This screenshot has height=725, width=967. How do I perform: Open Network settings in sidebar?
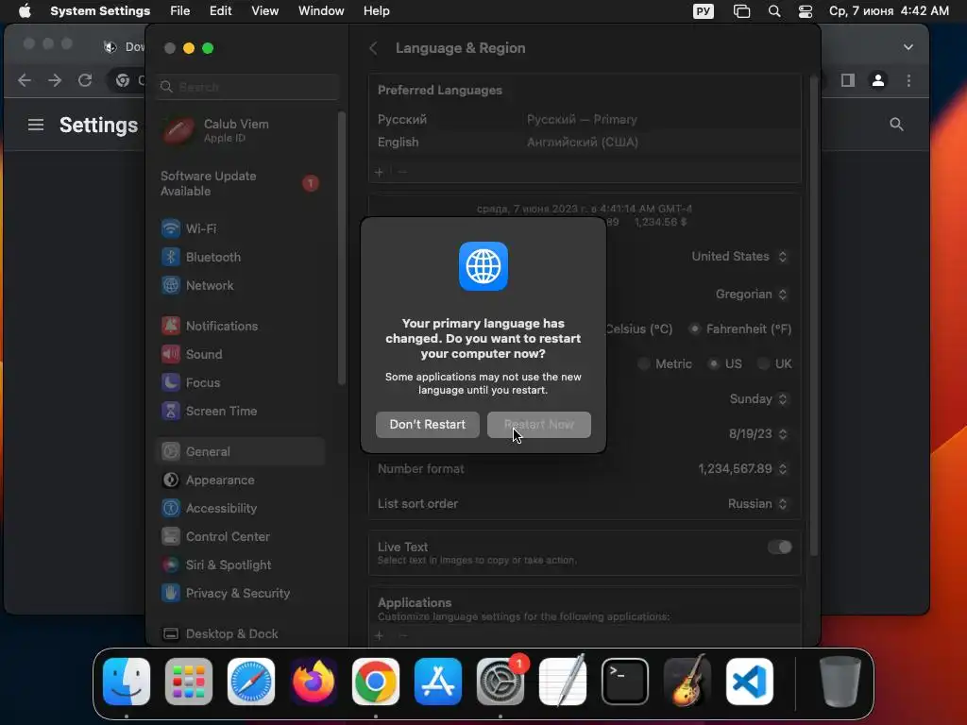[241, 285]
